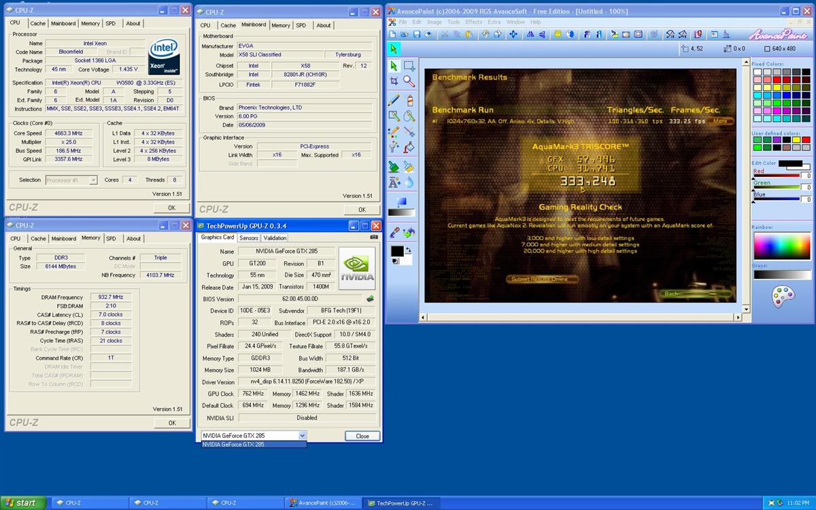This screenshot has width=816, height=510.
Task: Select the Text tool with letter A
Action: [394, 182]
